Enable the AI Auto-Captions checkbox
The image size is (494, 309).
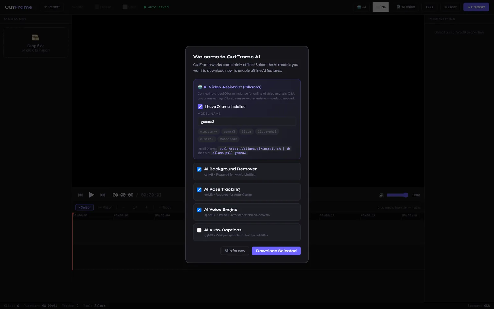point(199,230)
